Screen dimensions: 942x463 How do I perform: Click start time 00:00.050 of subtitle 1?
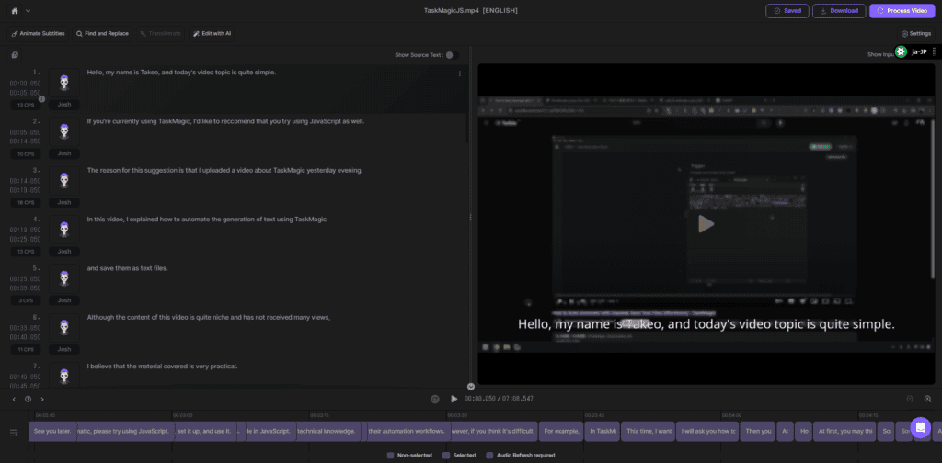tap(25, 84)
